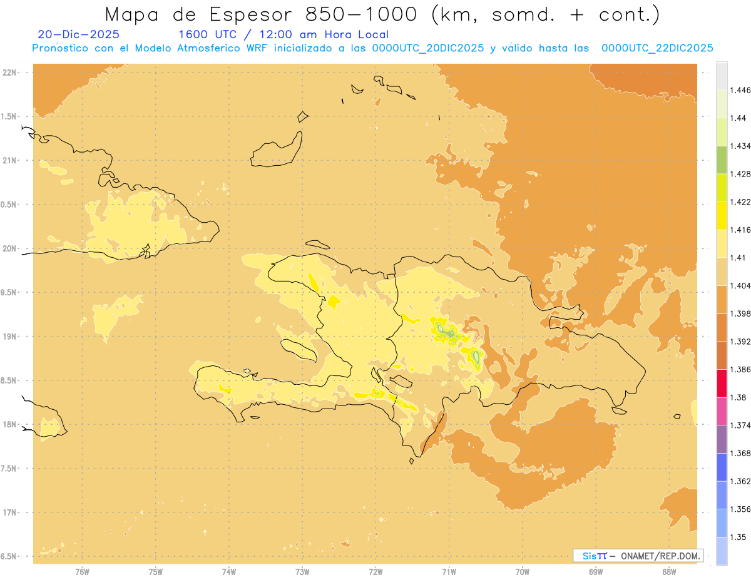This screenshot has width=751, height=580.
Task: Click the "22N" latitude label
Action: pyautogui.click(x=10, y=73)
